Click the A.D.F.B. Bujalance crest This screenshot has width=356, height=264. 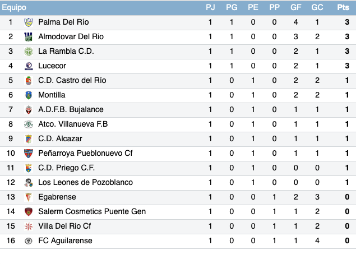coord(29,110)
